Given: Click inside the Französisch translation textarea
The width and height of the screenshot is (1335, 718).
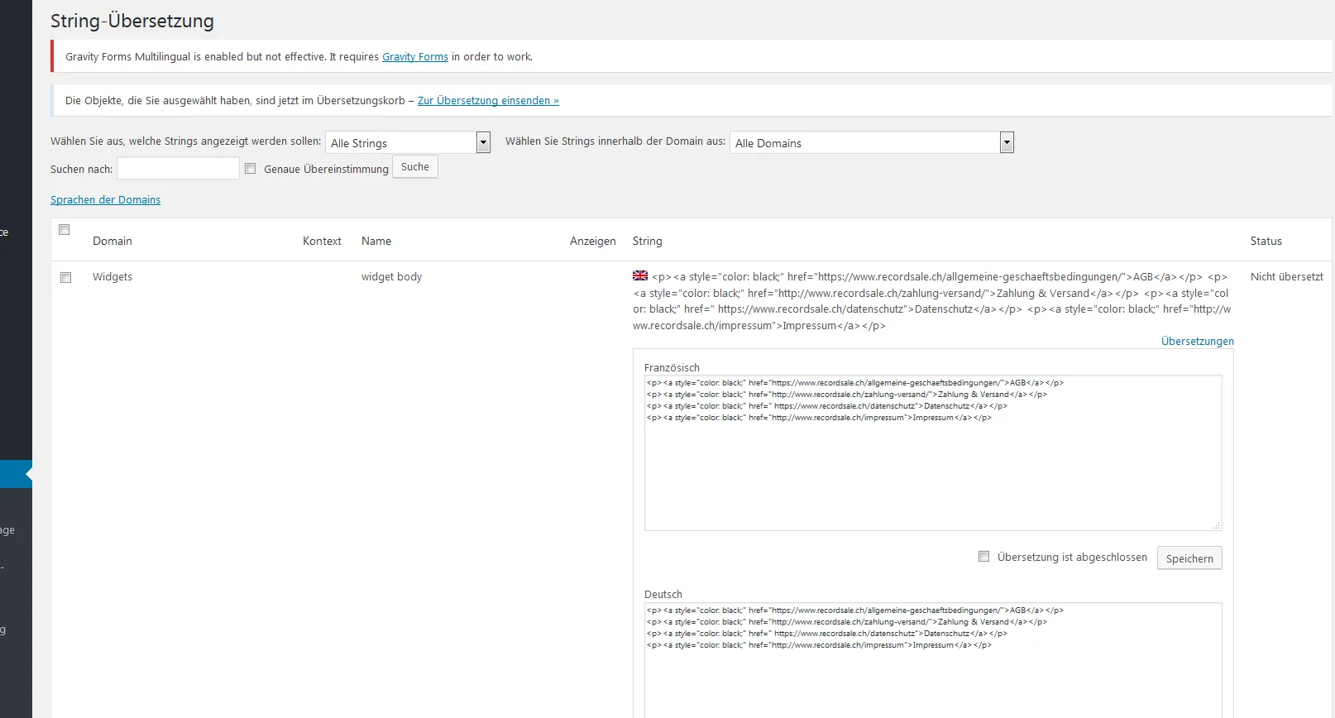Looking at the screenshot, I should [933, 453].
